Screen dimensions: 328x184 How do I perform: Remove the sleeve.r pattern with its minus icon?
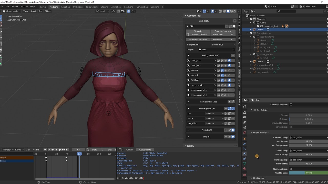click(x=233, y=70)
